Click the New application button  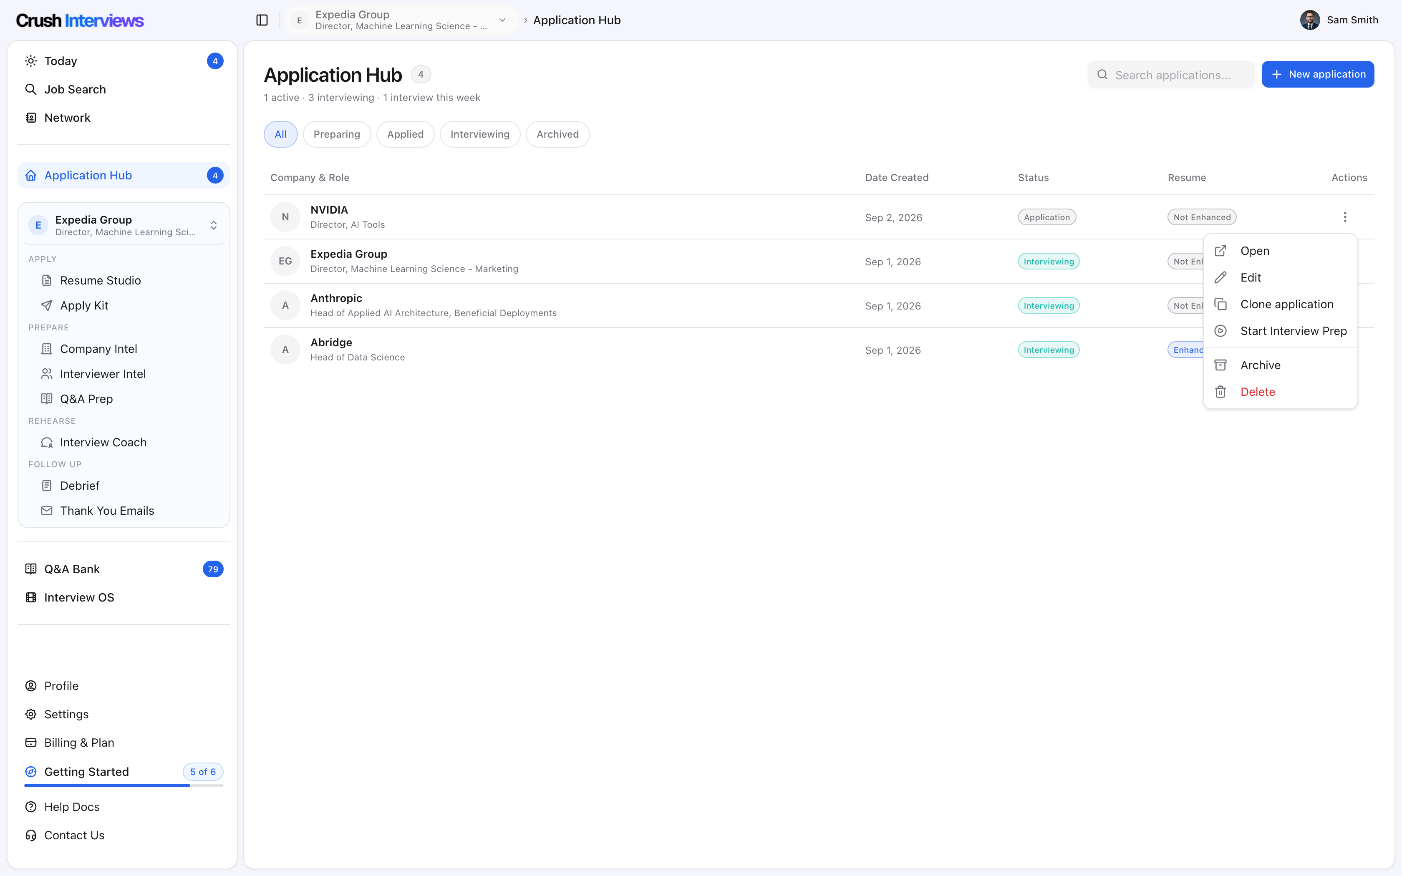(1317, 74)
